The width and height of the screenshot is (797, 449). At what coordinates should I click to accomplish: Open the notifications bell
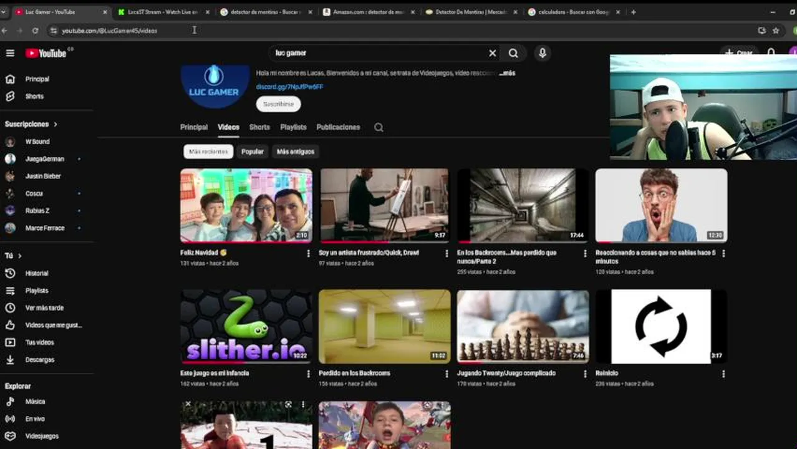771,53
